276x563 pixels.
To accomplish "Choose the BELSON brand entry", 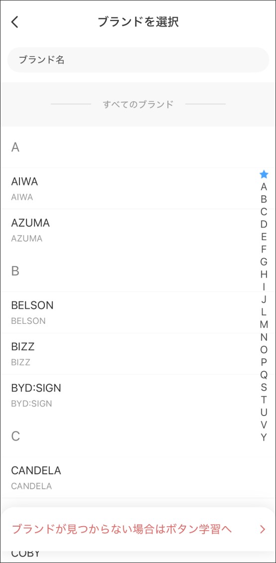I will (138, 312).
